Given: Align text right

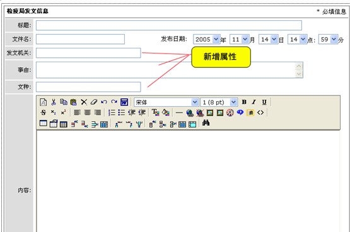Looking at the screenshot, I should point(98,113).
